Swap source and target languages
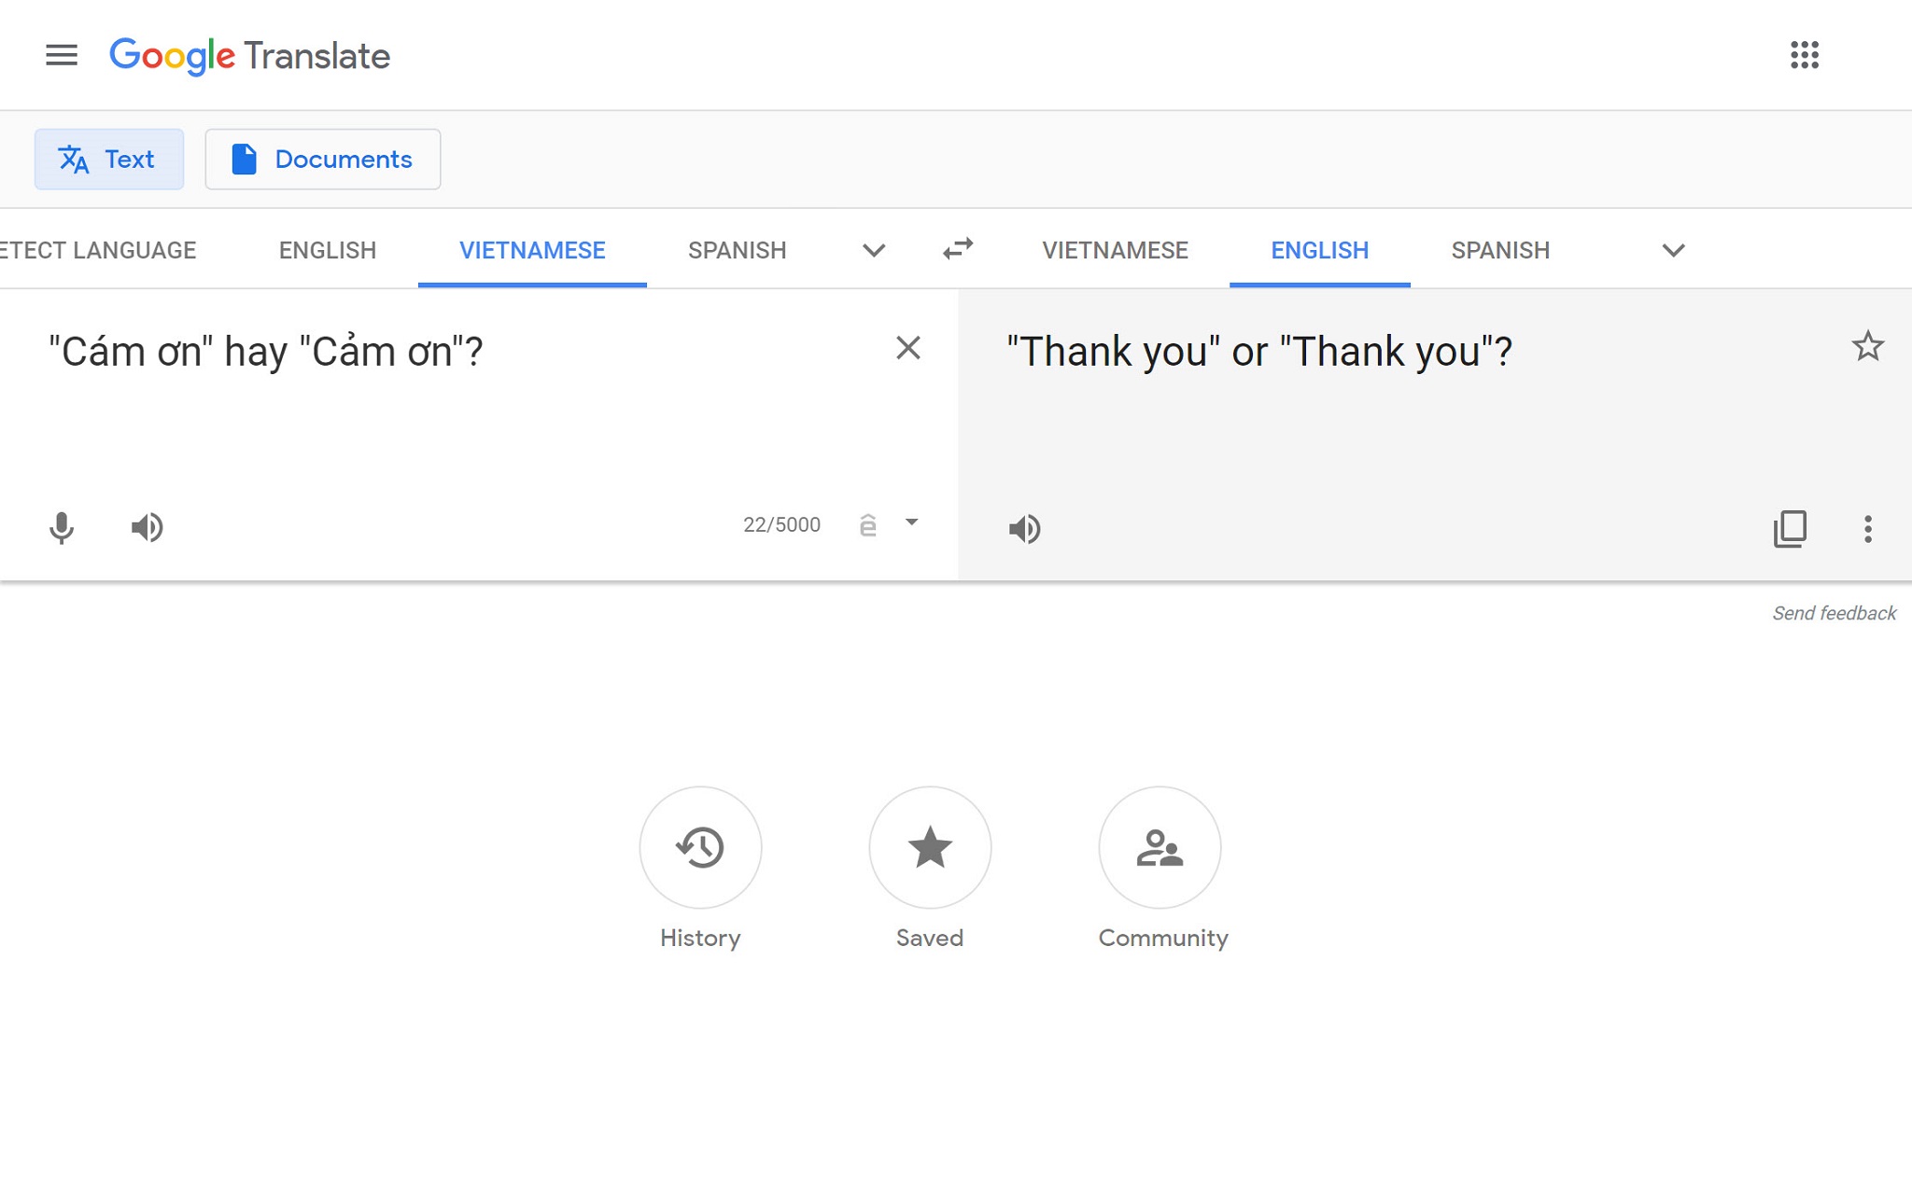Screen dimensions: 1912x1183 958,248
